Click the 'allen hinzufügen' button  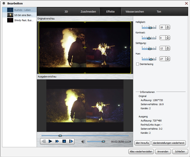(x=142, y=143)
